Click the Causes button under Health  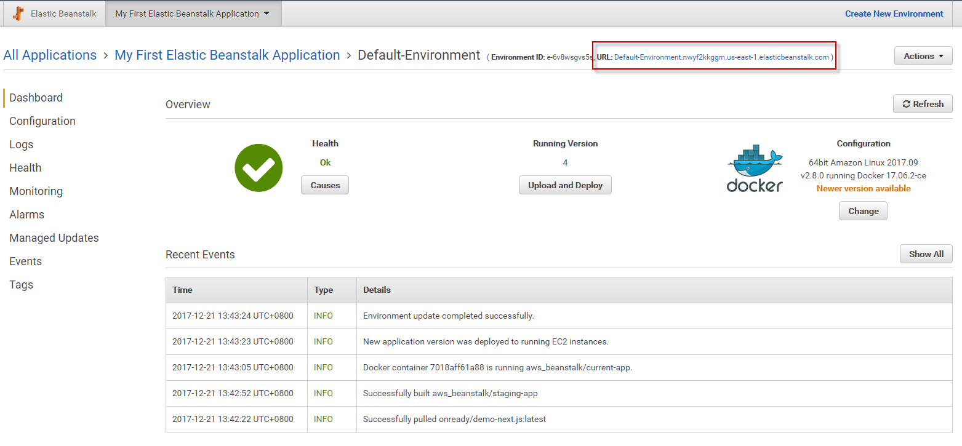[x=325, y=185]
